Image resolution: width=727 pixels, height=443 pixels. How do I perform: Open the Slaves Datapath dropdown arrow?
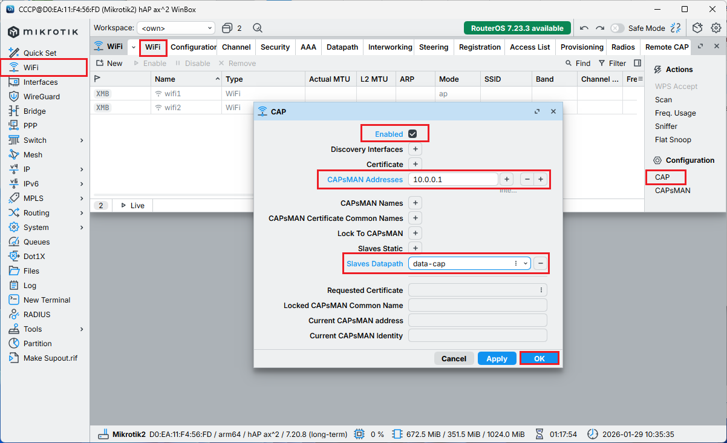525,263
